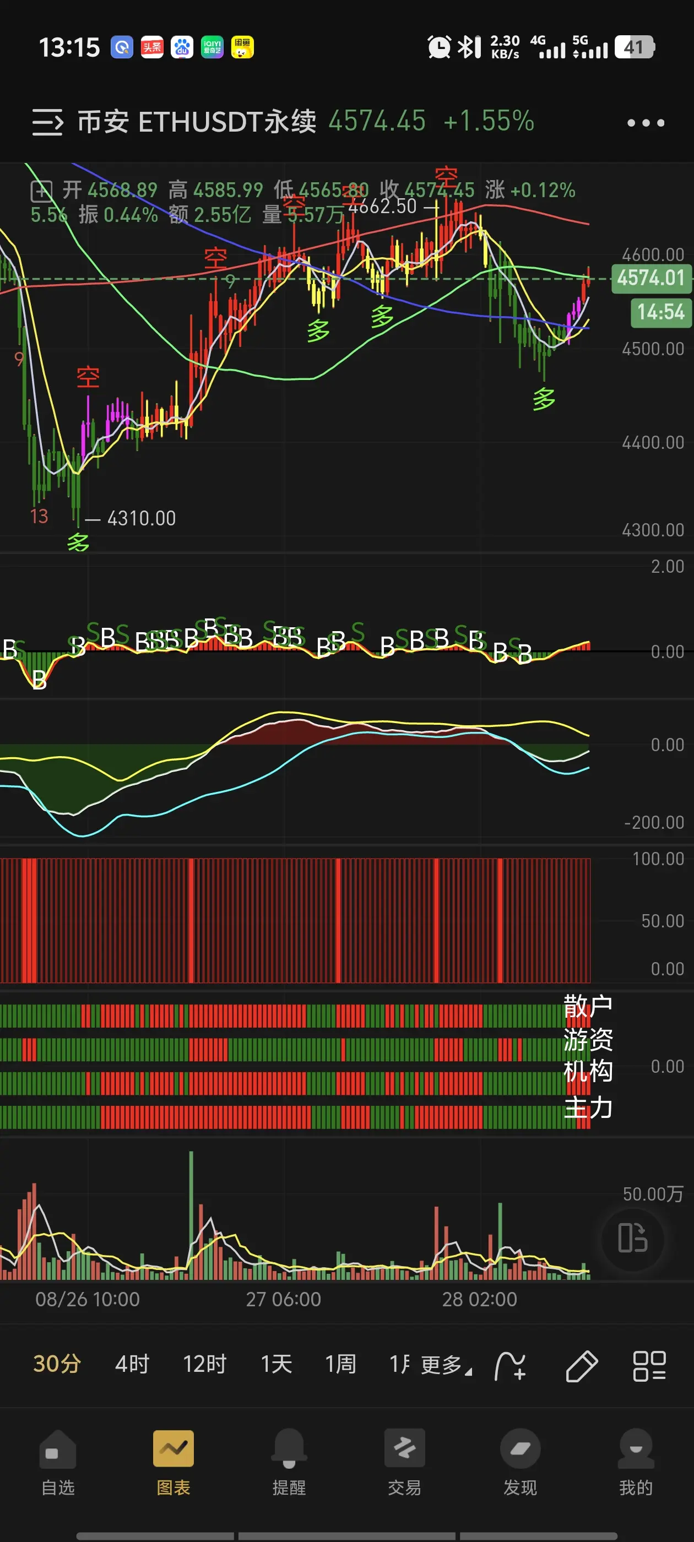Viewport: 694px width, 1542px height.
Task: Tap the 50.00万 volume axis label
Action: (653, 1194)
